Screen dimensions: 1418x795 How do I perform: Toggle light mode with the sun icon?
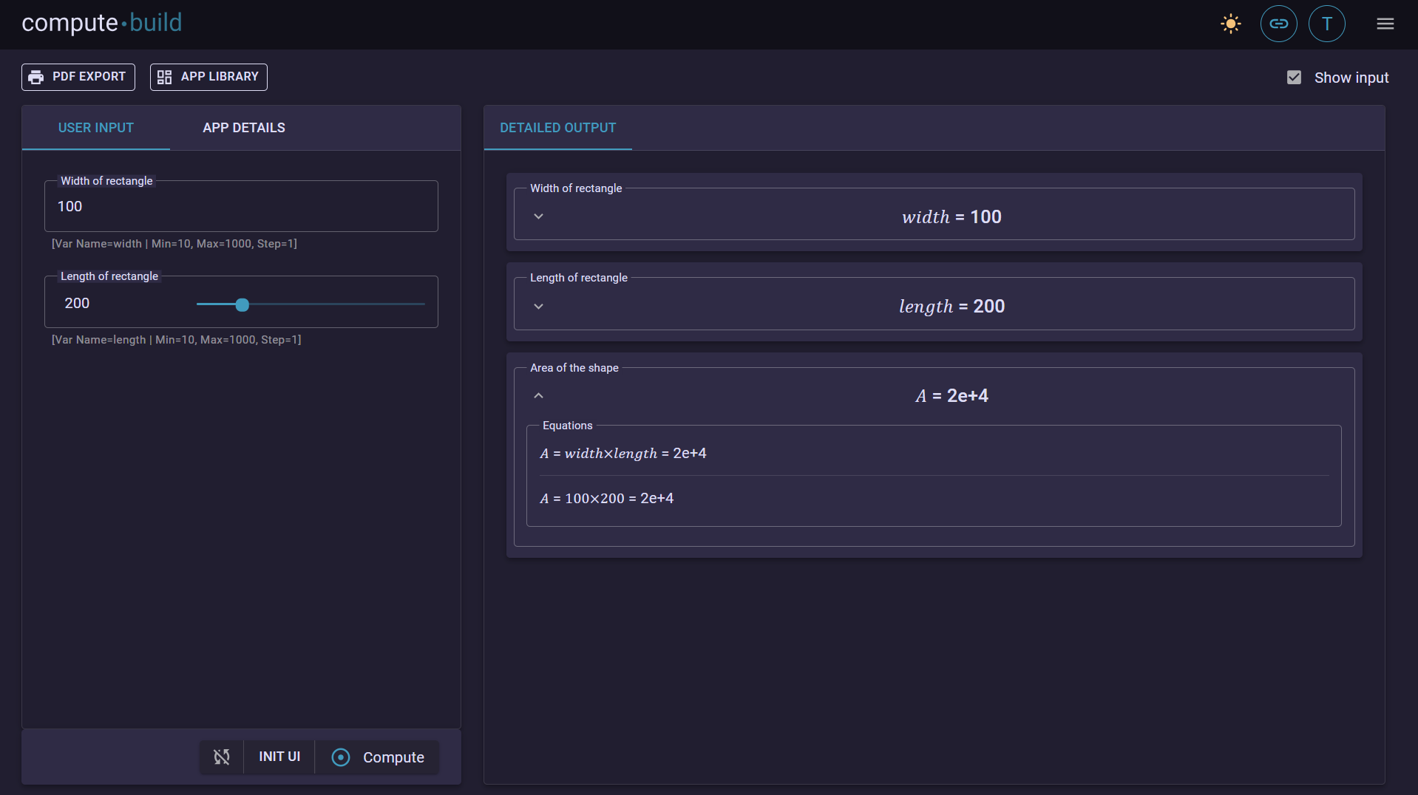(x=1230, y=24)
